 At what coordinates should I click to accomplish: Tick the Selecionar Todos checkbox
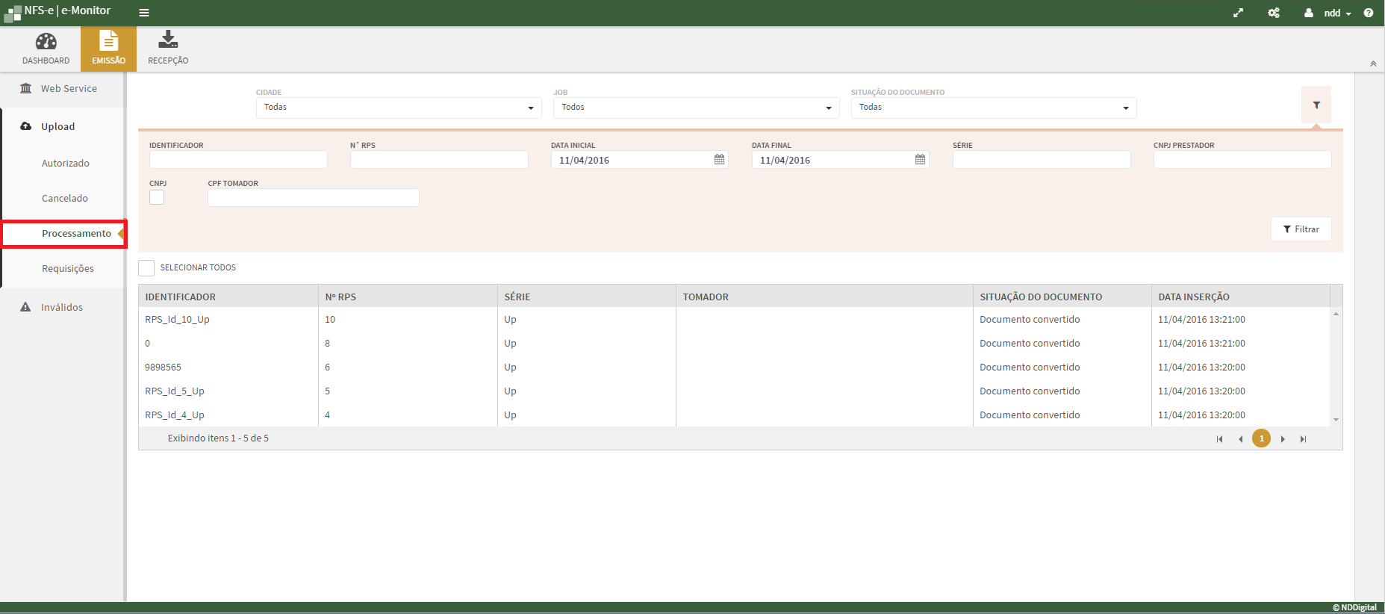tap(146, 268)
